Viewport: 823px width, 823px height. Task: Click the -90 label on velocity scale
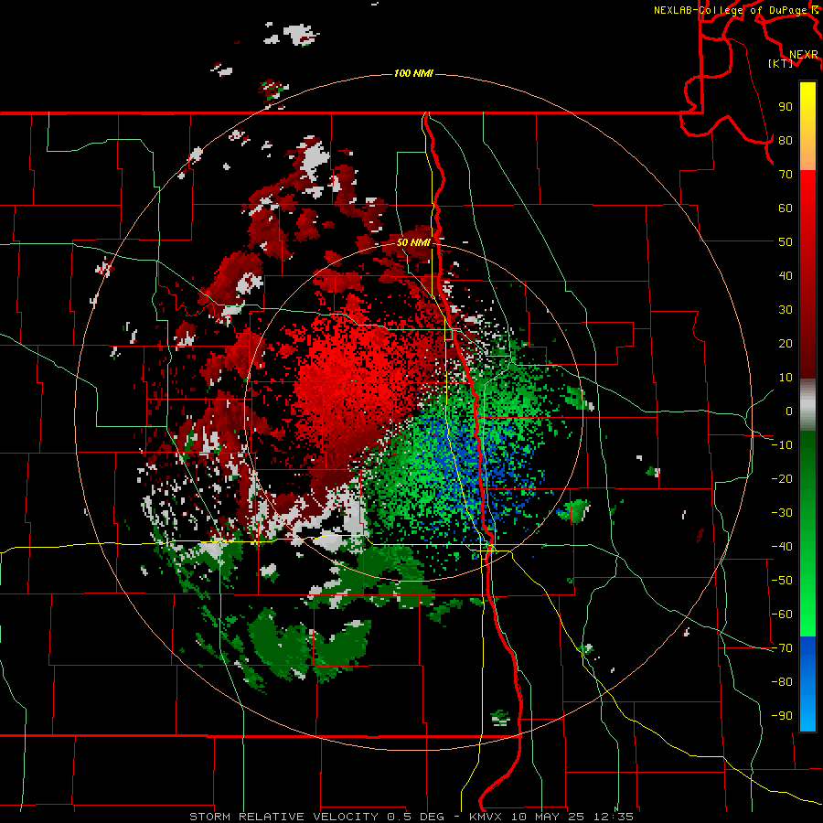coord(782,716)
